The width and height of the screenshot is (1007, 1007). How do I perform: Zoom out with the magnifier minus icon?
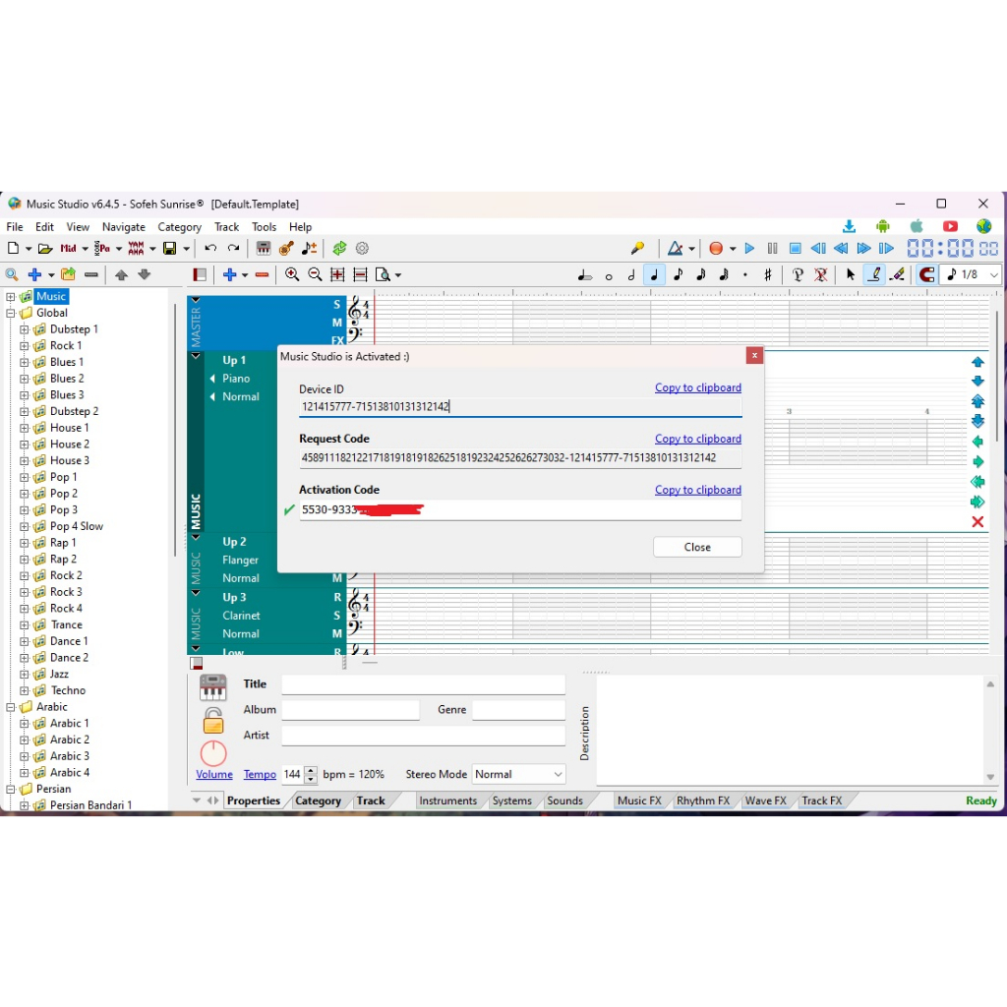click(x=315, y=275)
